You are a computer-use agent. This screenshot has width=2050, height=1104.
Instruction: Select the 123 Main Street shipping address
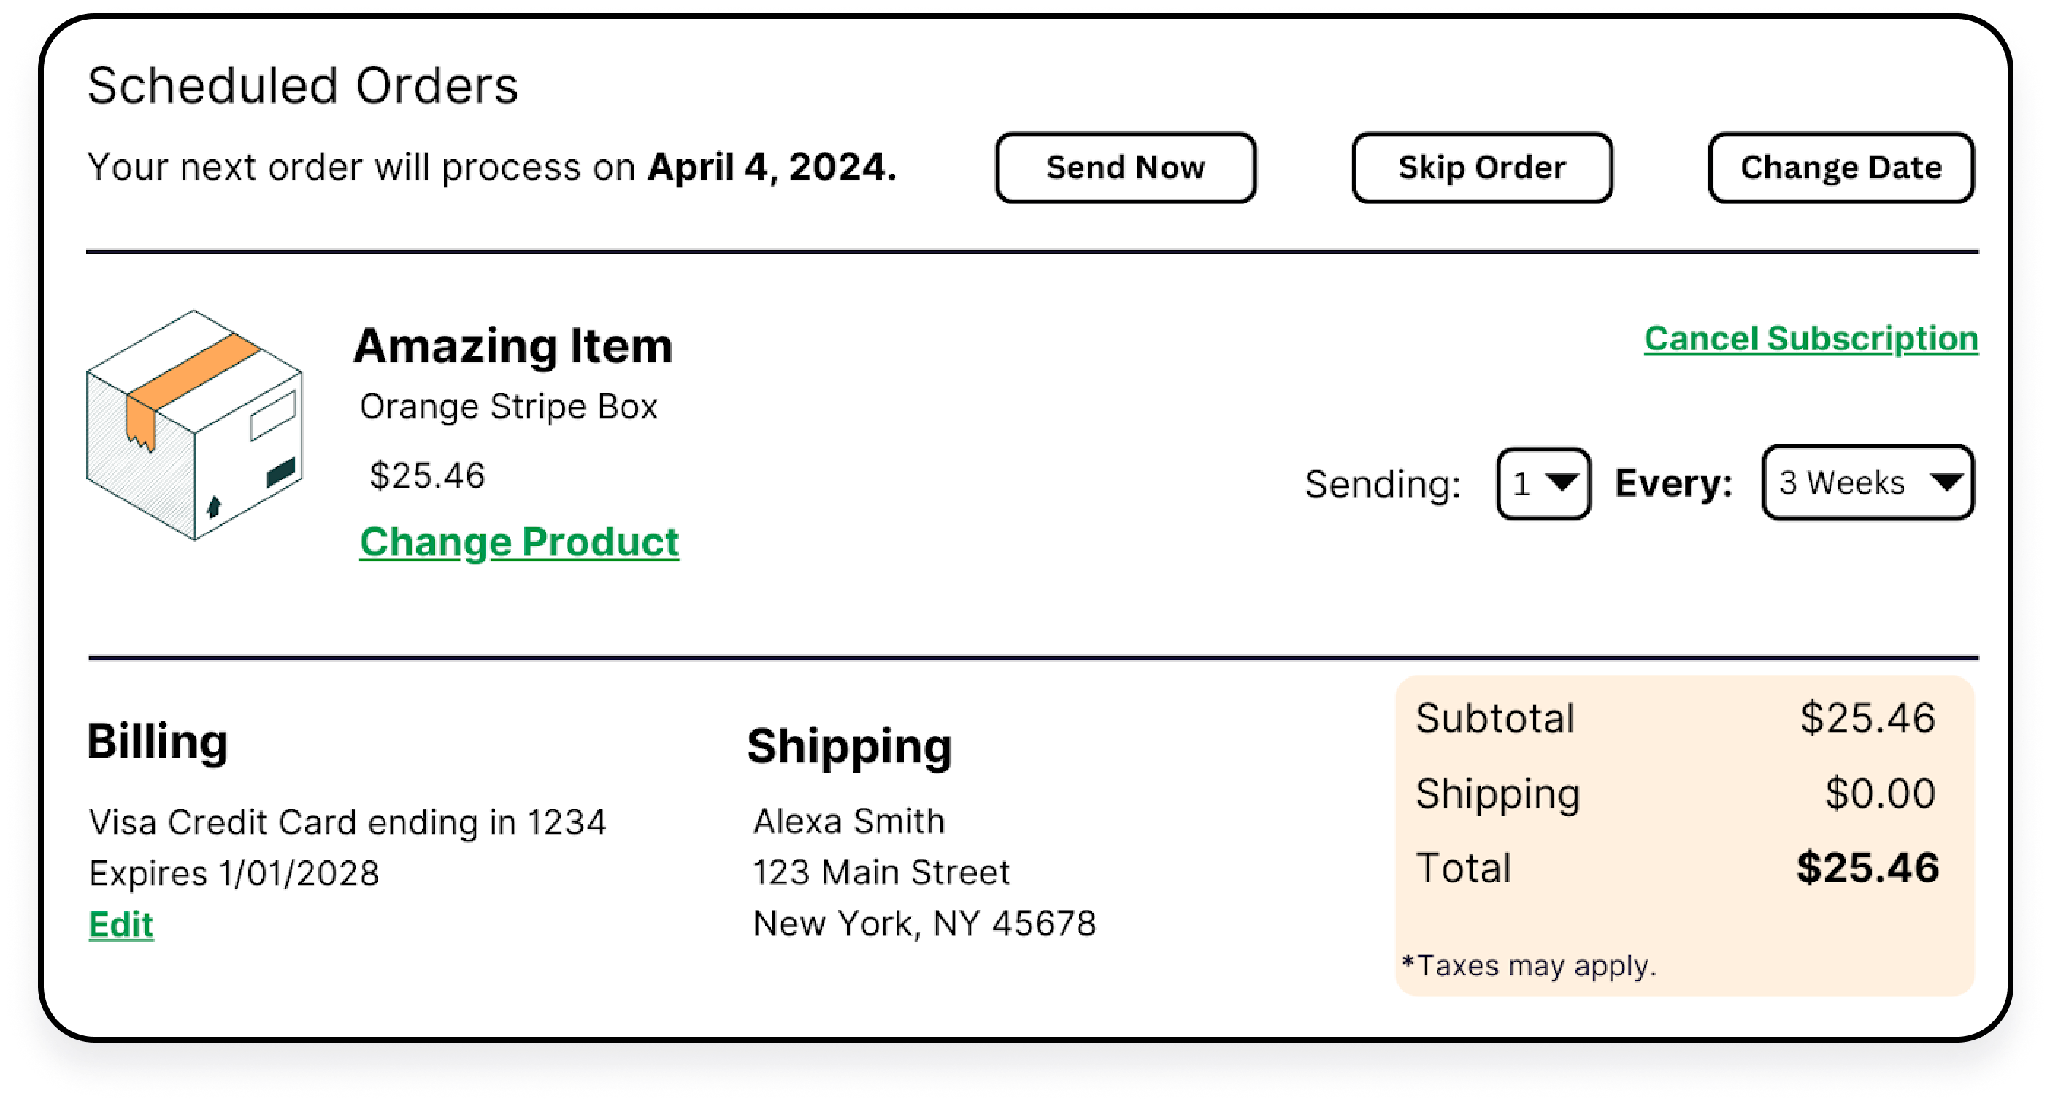click(x=881, y=873)
